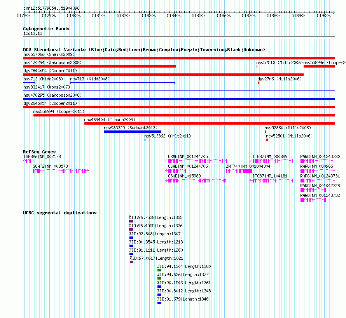Click the nsv469404 (Itsara2009) label
The height and width of the screenshot is (318, 346).
pos(110,120)
